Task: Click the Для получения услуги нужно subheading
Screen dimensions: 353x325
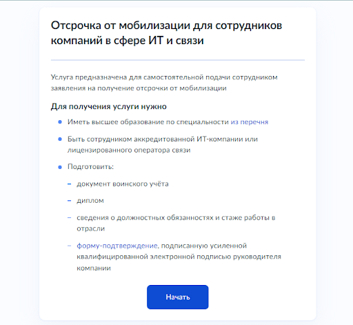Action: [x=109, y=106]
